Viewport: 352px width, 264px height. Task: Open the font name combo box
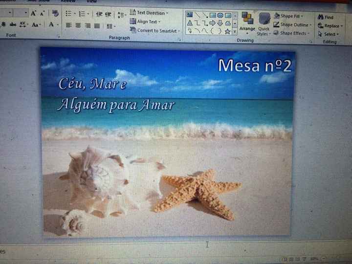6,13
